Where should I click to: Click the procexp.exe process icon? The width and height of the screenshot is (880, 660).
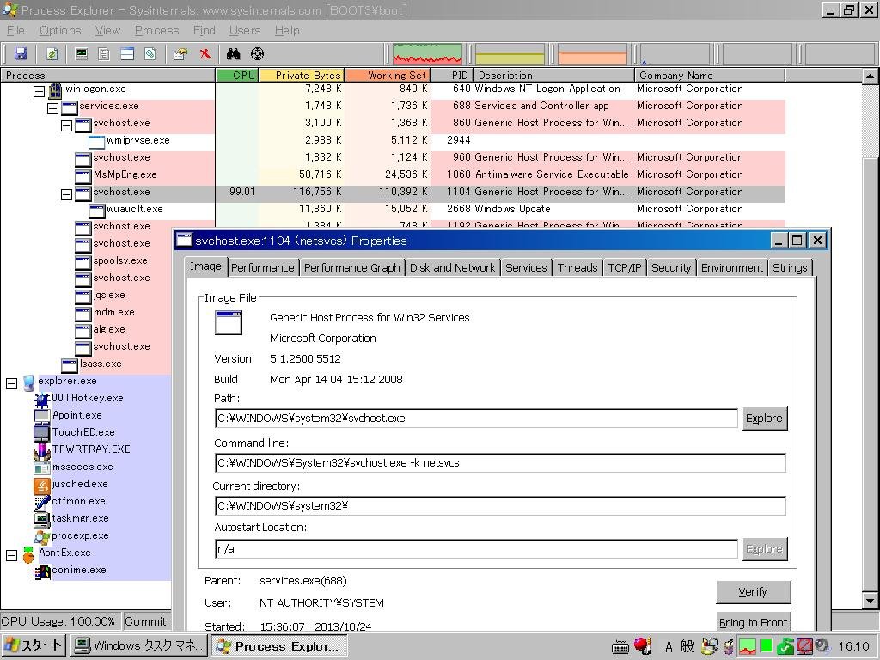click(42, 537)
